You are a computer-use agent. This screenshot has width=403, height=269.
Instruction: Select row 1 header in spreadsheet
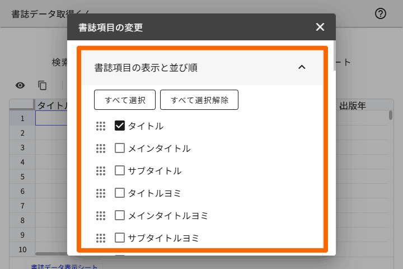(x=23, y=118)
